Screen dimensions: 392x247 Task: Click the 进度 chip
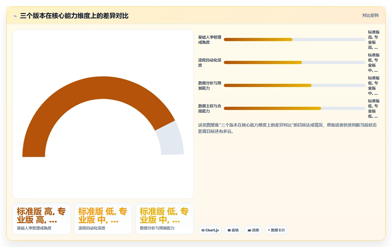tap(253, 230)
